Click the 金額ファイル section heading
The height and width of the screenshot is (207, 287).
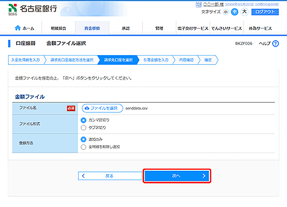coord(30,97)
